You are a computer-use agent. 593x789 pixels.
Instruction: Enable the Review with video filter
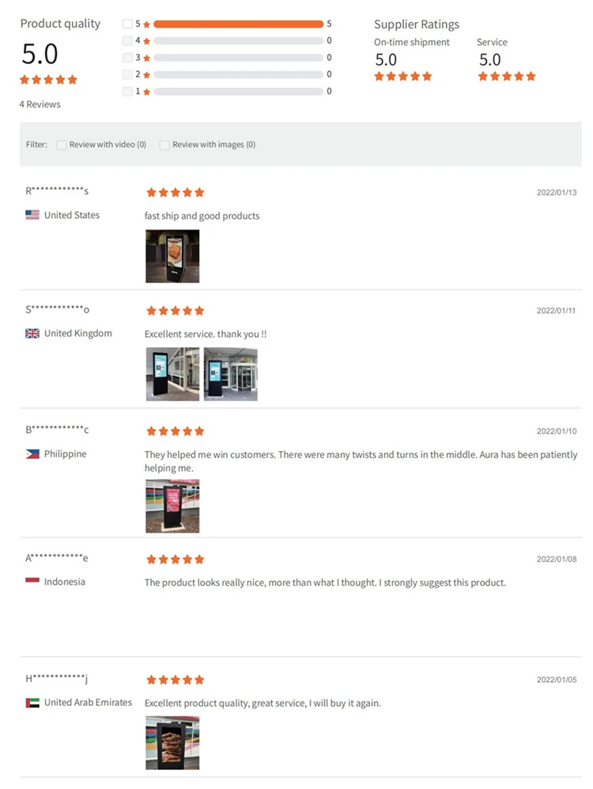pos(61,145)
